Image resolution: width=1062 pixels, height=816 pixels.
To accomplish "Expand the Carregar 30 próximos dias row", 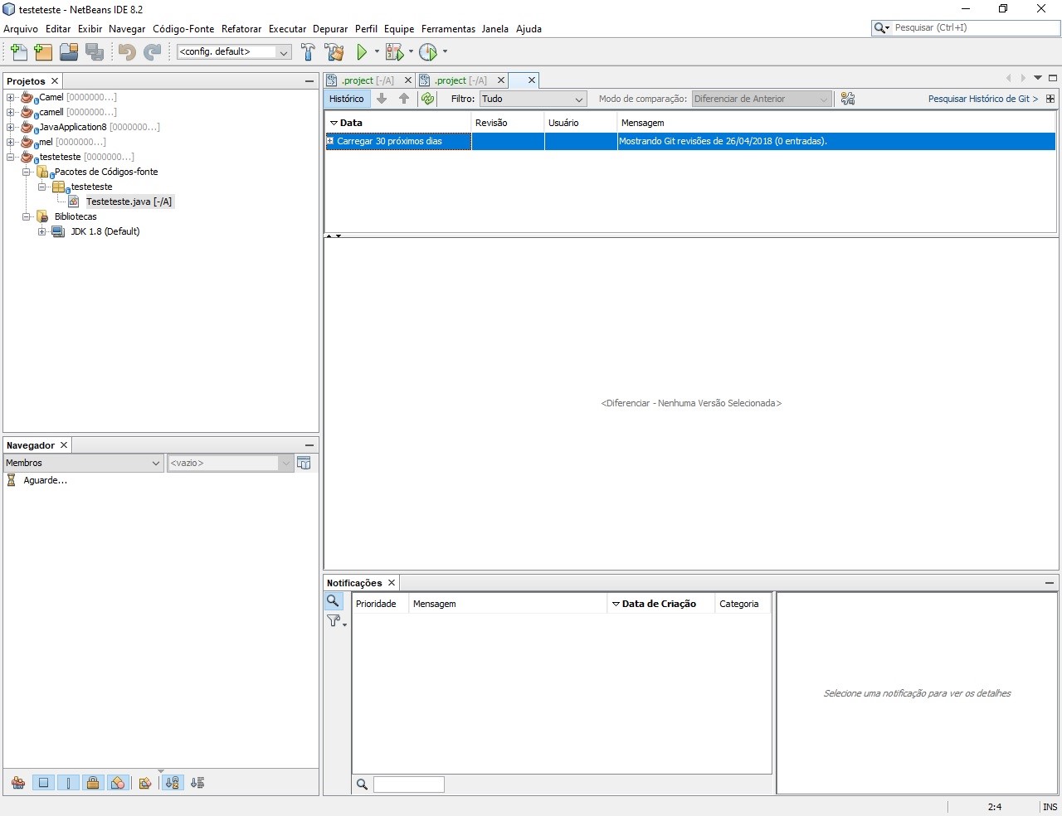I will pyautogui.click(x=330, y=141).
